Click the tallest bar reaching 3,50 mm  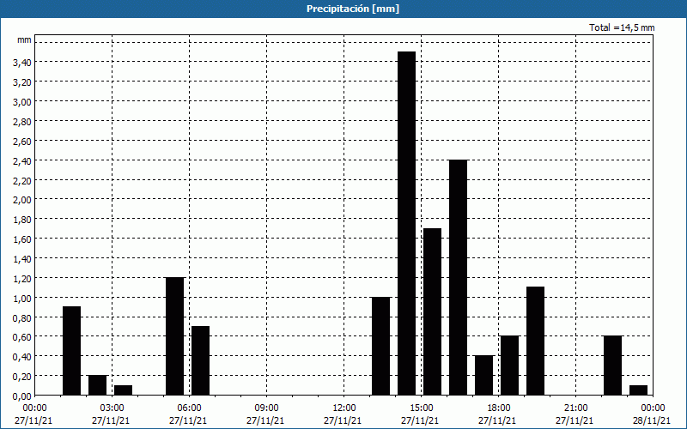[406, 223]
